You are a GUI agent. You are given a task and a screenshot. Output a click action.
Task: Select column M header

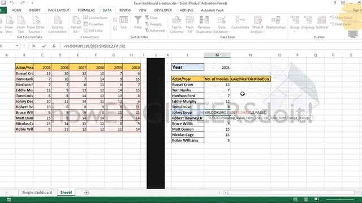pyautogui.click(x=217, y=55)
